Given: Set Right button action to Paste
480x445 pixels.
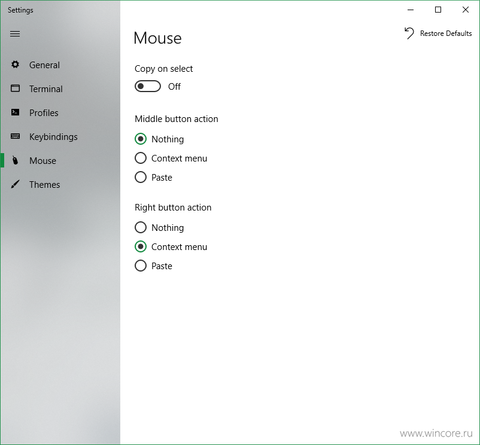Looking at the screenshot, I should pyautogui.click(x=153, y=266).
